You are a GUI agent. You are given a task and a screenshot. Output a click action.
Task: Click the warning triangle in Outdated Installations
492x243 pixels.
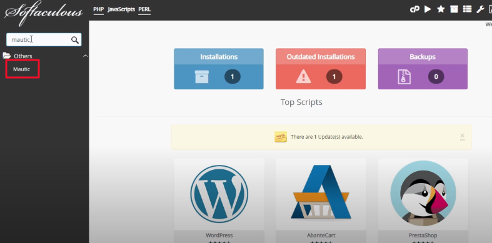click(303, 76)
